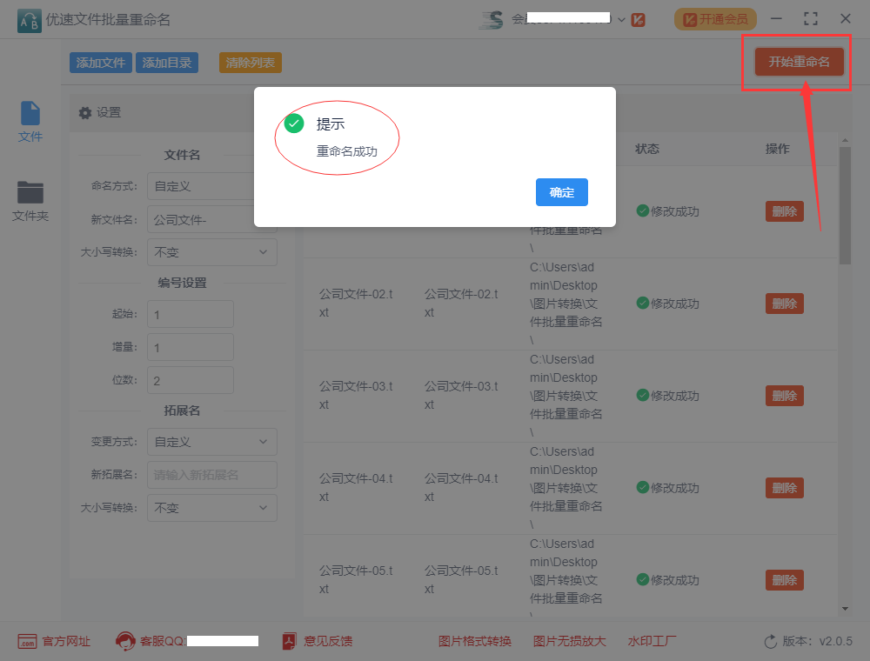Image resolution: width=870 pixels, height=661 pixels.
Task: Open the 大小写转换 dropdown under 文件名
Action: [211, 252]
